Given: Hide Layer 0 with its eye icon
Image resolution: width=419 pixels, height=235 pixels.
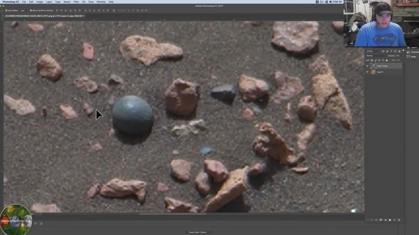Looking at the screenshot, I should (367, 72).
